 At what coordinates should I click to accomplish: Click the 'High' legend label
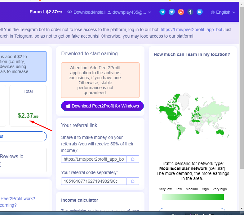click(x=205, y=189)
